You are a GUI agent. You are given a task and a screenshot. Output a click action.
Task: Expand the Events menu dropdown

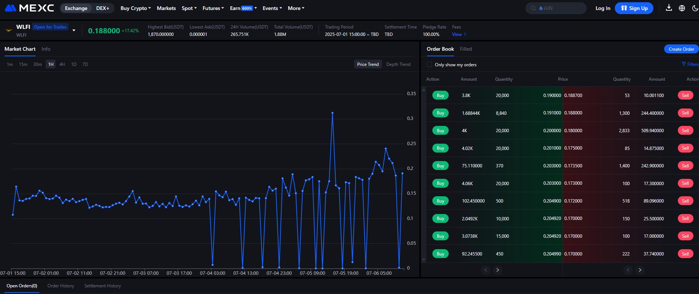tap(272, 8)
